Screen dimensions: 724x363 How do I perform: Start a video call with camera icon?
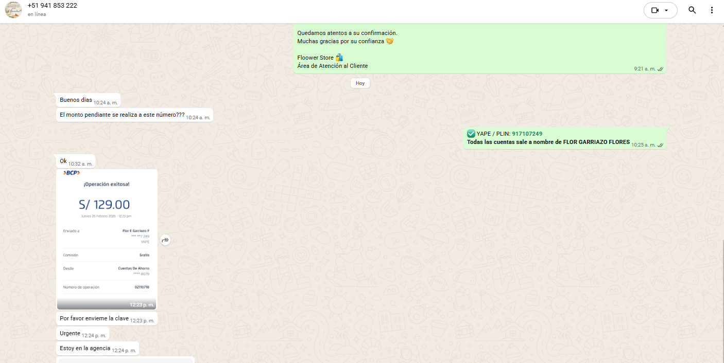(655, 10)
